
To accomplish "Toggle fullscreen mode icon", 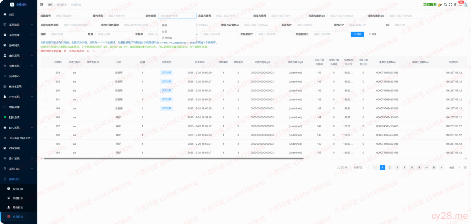I will 450,5.
